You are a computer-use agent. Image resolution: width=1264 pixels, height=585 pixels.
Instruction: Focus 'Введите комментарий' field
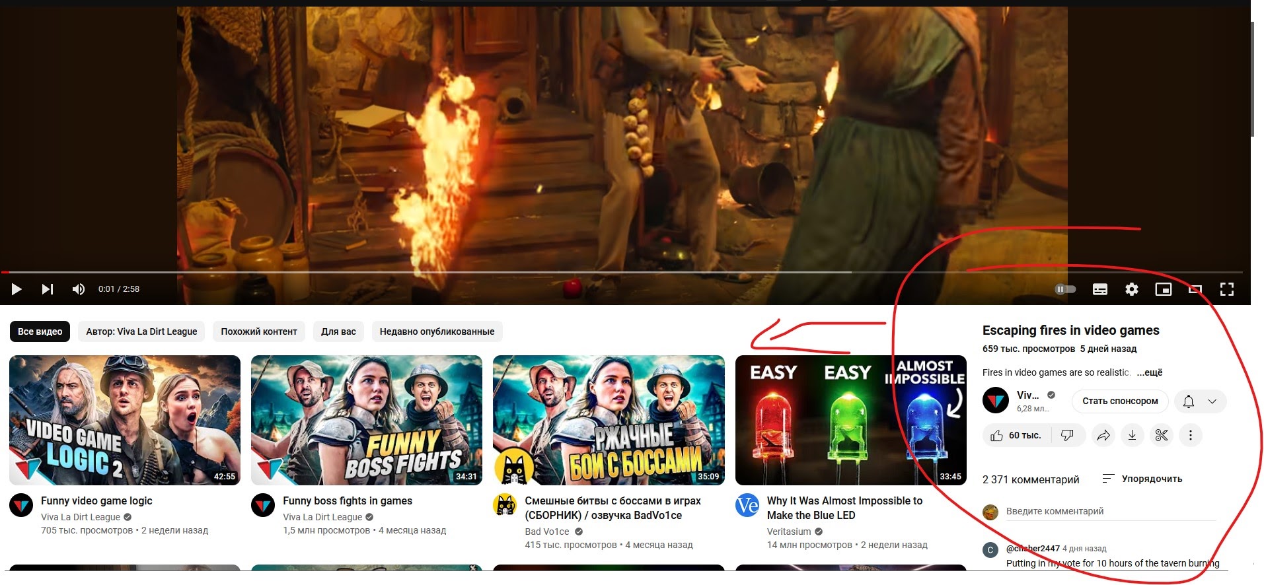1111,512
